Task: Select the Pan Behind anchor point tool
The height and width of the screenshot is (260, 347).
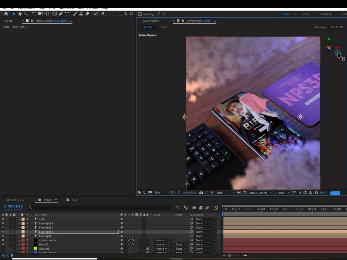Action: click(x=47, y=14)
